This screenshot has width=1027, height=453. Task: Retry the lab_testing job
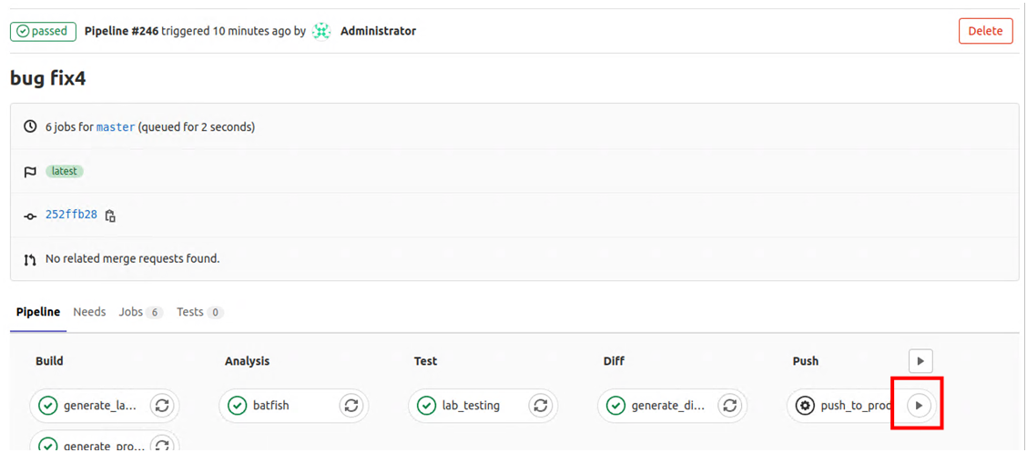point(541,406)
